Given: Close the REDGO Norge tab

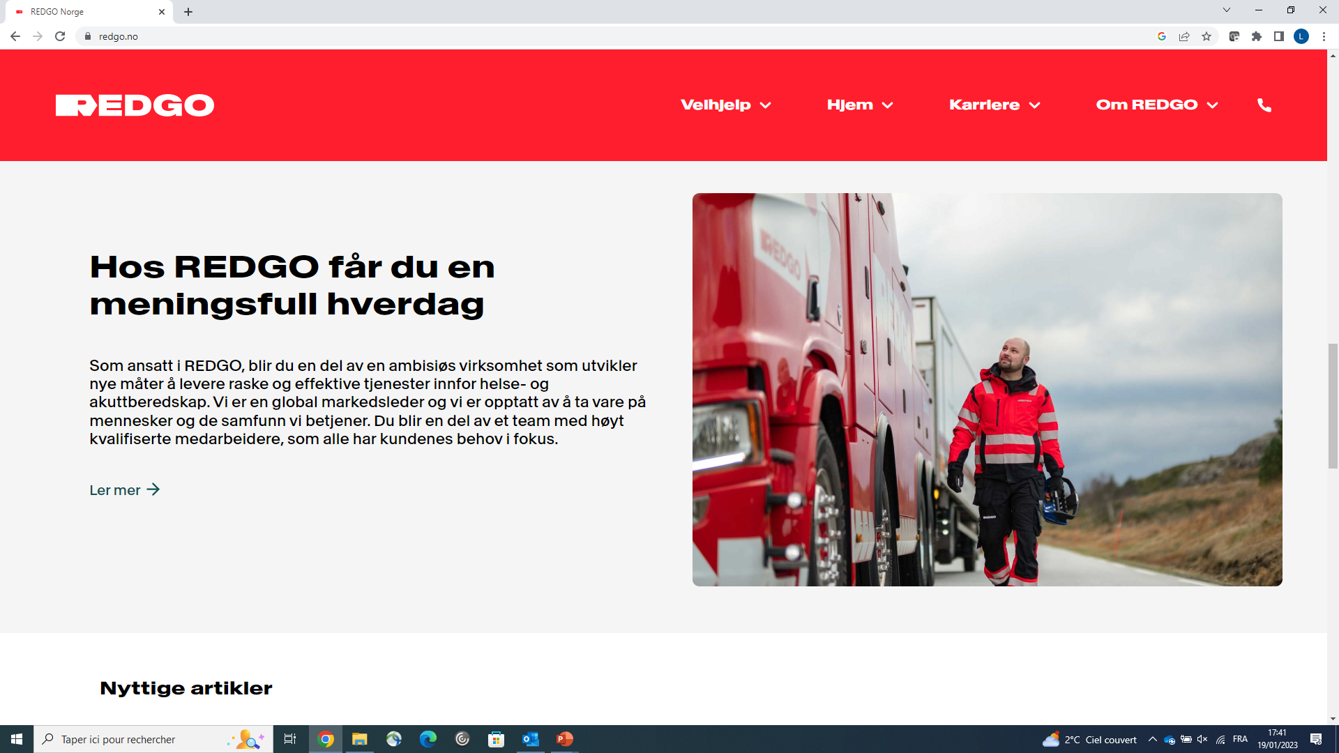Looking at the screenshot, I should click(162, 12).
